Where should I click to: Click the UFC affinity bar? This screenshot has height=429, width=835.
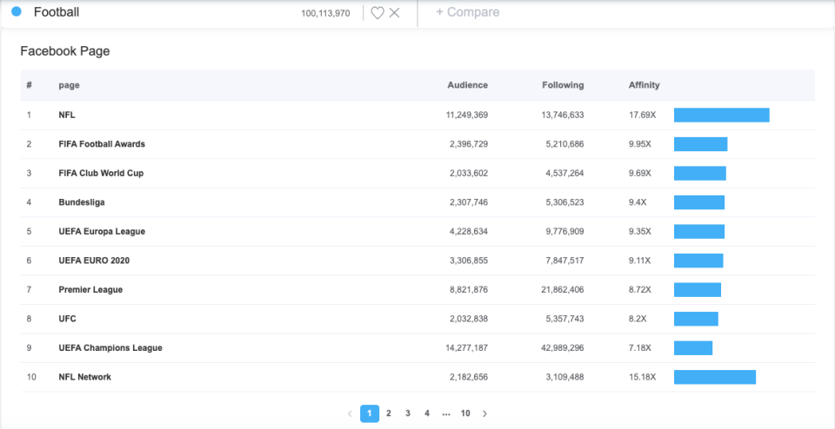[x=696, y=319]
